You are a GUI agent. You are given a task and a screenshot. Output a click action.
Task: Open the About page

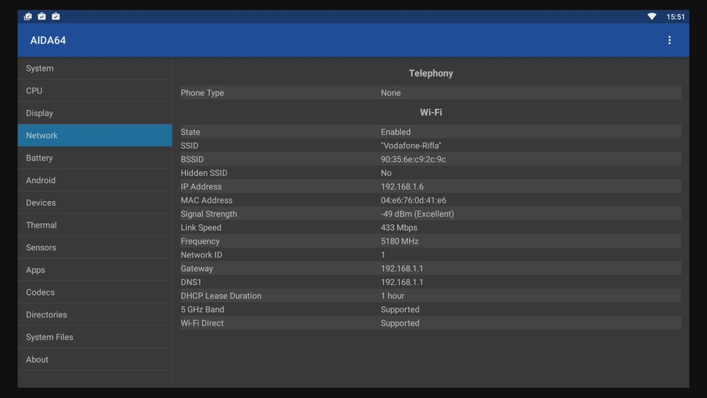coord(95,360)
